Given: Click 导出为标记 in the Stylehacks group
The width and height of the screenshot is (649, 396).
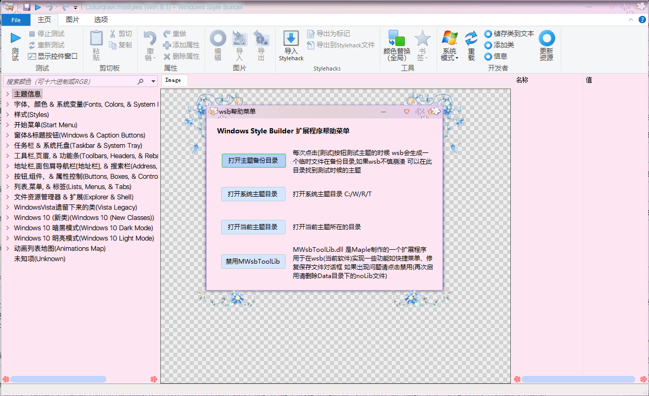Looking at the screenshot, I should tap(328, 34).
